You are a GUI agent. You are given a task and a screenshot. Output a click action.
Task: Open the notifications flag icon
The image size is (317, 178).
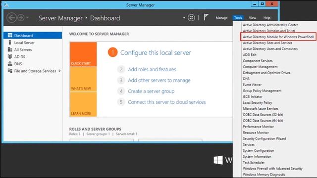(206, 17)
